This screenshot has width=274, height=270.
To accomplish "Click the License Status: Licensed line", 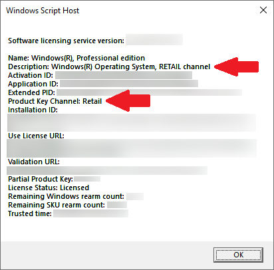I will 49,188.
